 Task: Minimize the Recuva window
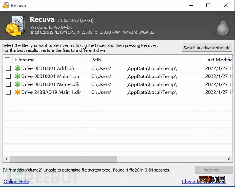click(191, 5)
